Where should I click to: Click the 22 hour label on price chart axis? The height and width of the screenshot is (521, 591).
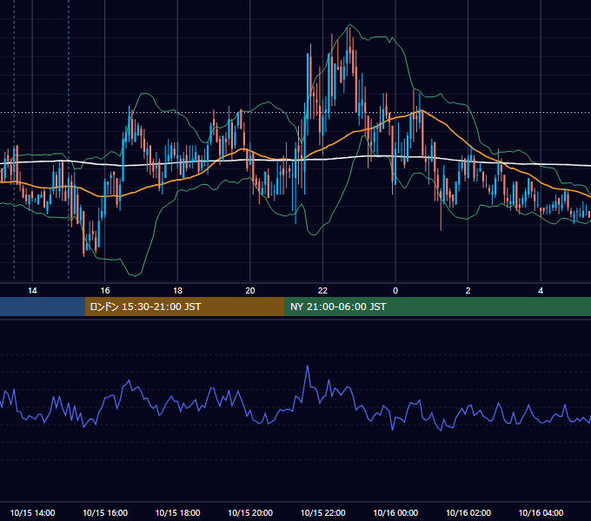[x=322, y=291]
